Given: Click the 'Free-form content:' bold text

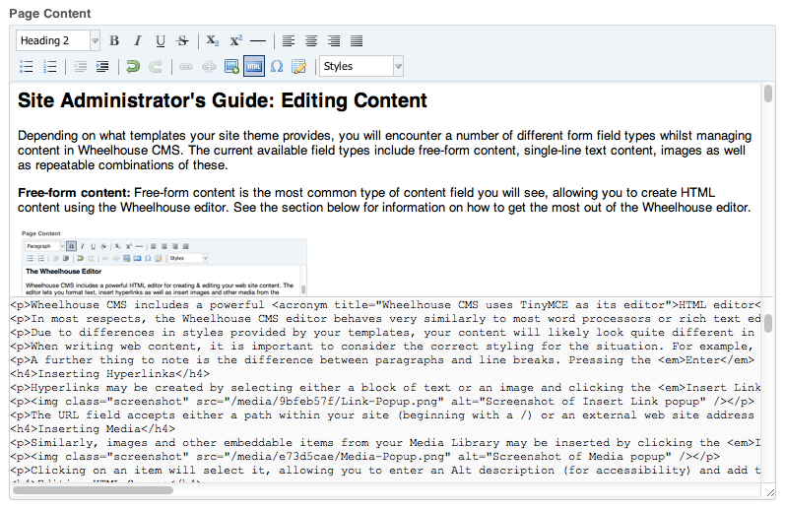Looking at the screenshot, I should (x=74, y=193).
